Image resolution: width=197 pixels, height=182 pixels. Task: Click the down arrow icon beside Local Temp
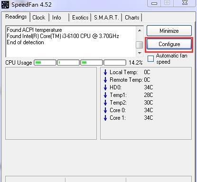(105, 72)
